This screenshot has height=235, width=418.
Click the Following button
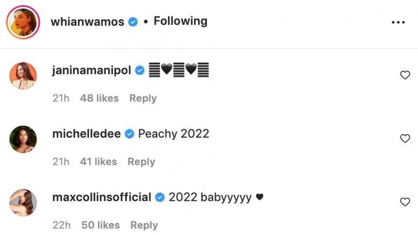click(180, 21)
